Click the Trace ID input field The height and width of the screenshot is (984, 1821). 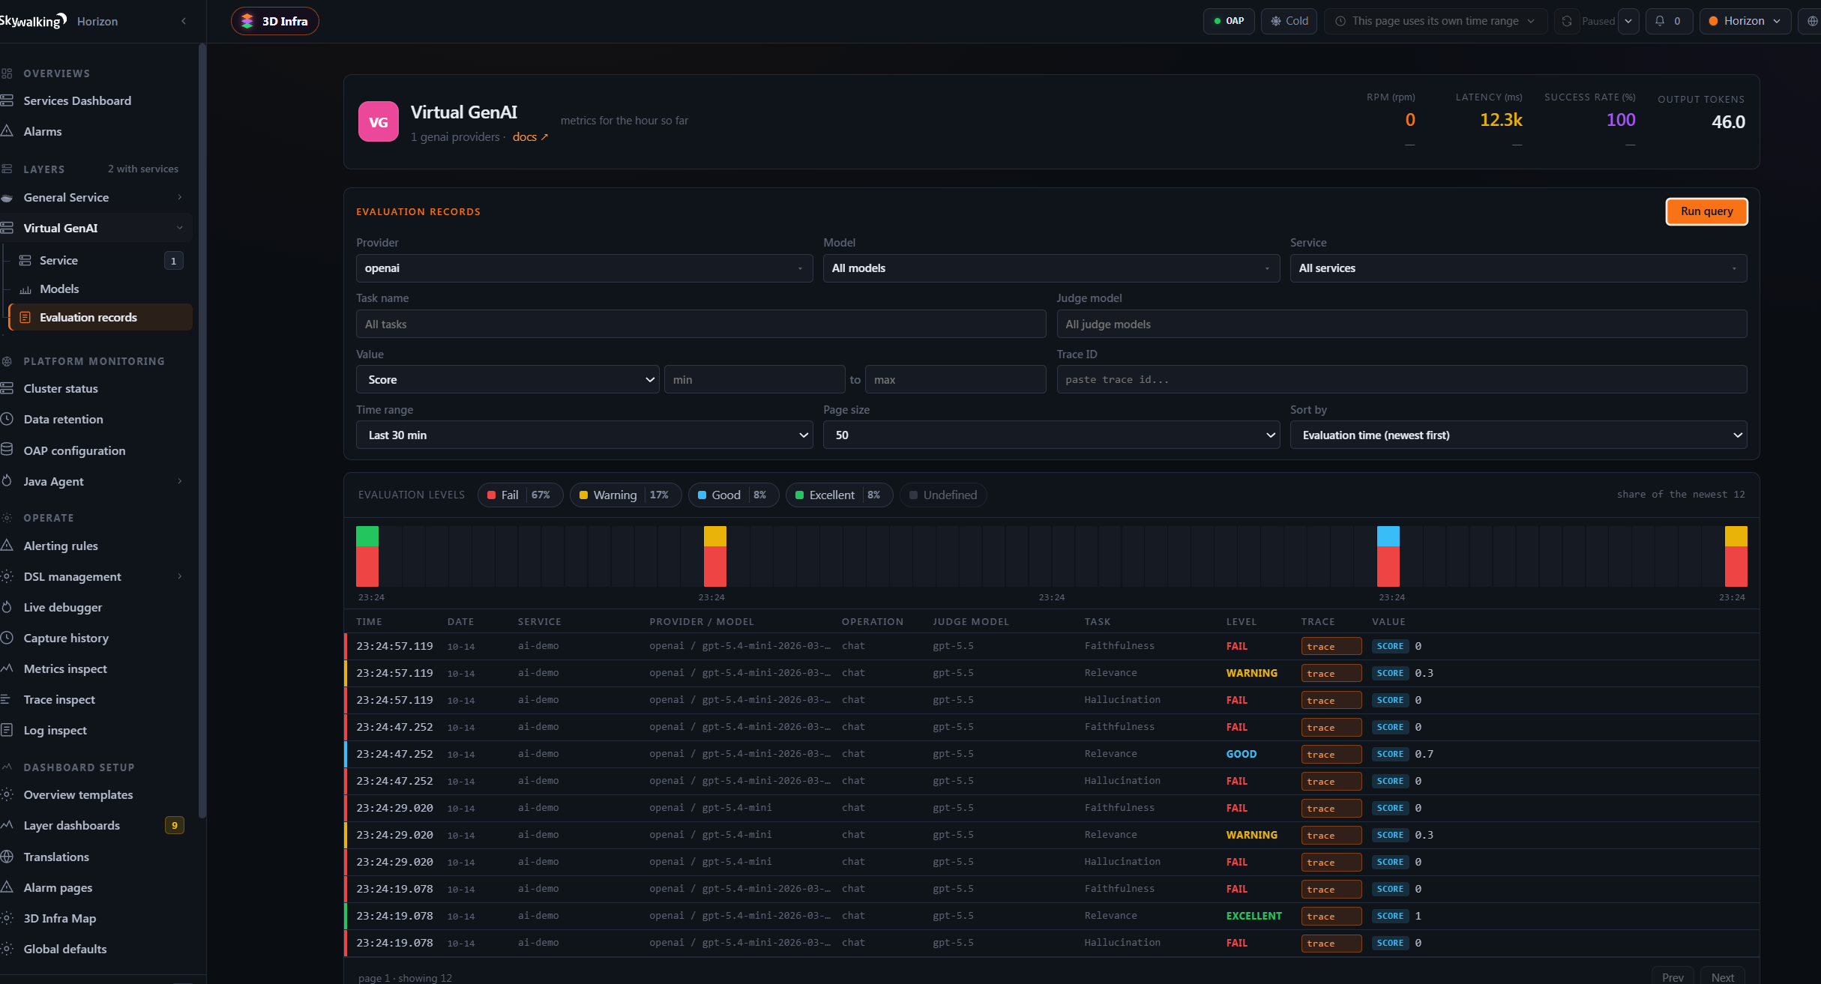click(x=1401, y=379)
